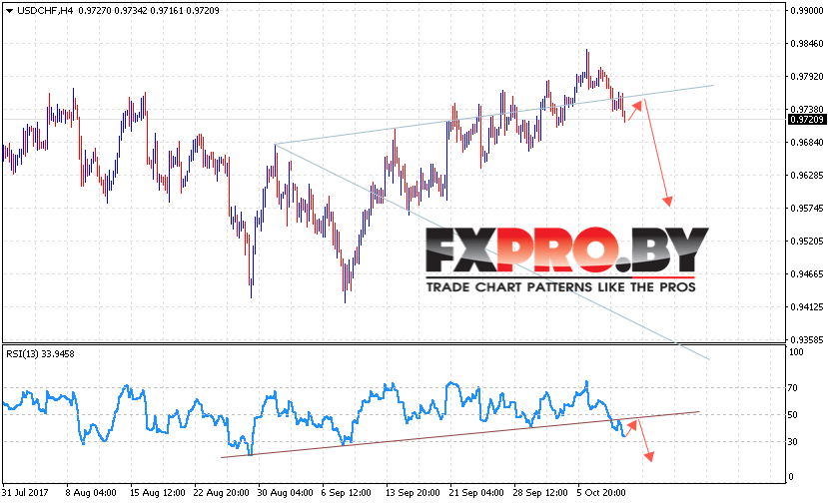Click the RSI 100 scale label
Viewport: 828px width, 504px height.
coord(795,352)
